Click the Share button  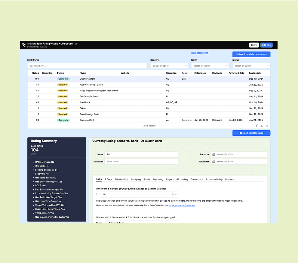click(254, 45)
